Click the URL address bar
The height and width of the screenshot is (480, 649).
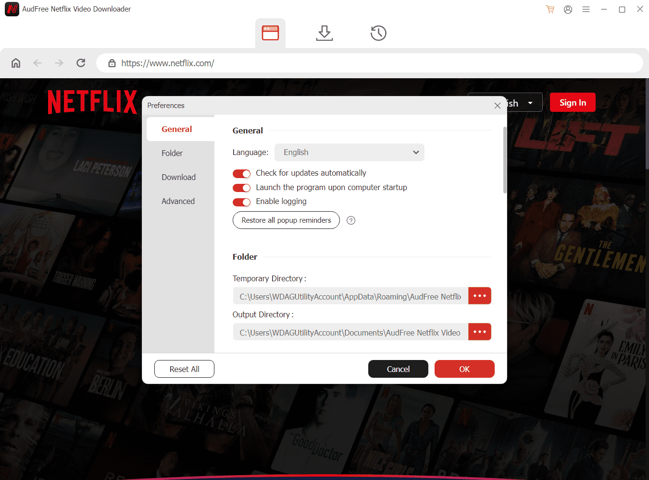point(370,63)
